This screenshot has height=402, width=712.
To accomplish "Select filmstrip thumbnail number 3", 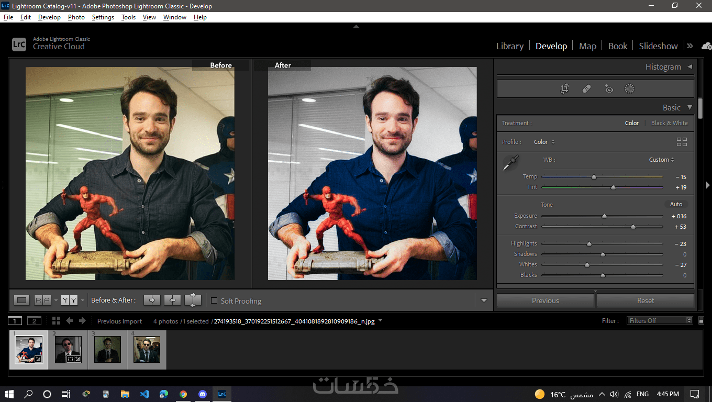I will (x=107, y=350).
